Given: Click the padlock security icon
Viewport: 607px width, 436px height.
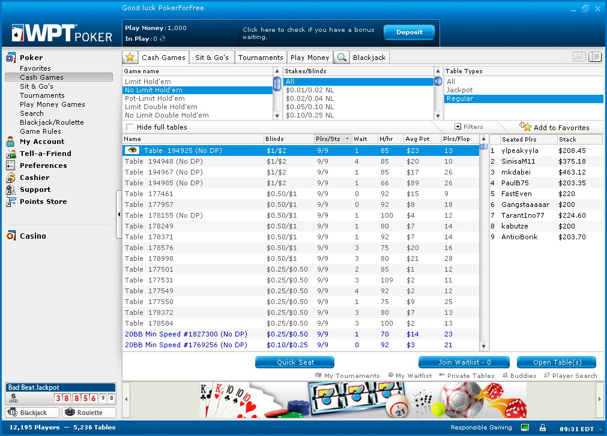Looking at the screenshot, I should [543, 428].
